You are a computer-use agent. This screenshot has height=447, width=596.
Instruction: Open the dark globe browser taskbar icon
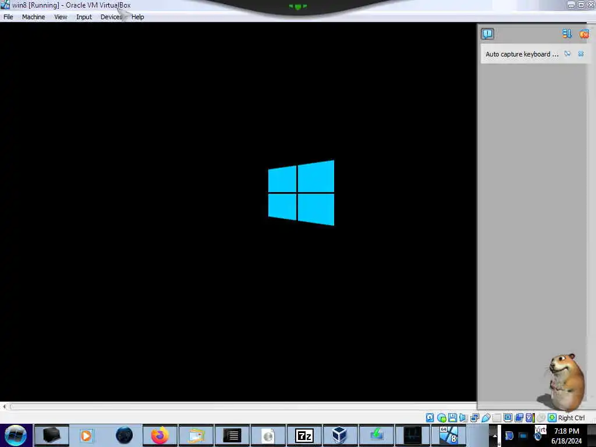click(124, 435)
